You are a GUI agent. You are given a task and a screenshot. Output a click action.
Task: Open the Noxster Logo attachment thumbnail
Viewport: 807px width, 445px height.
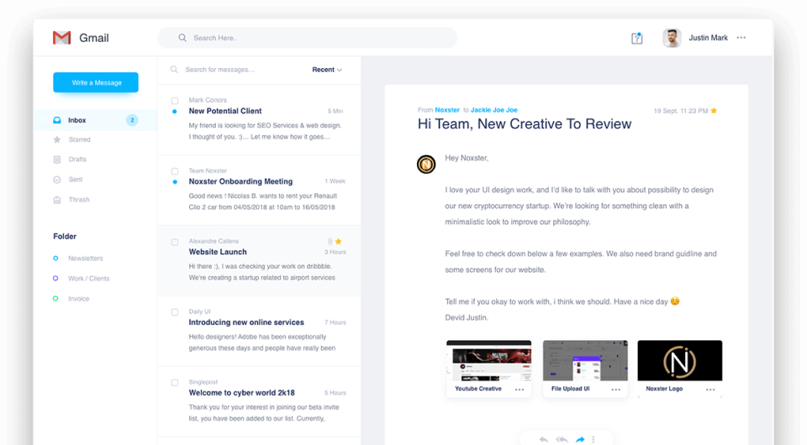[680, 360]
